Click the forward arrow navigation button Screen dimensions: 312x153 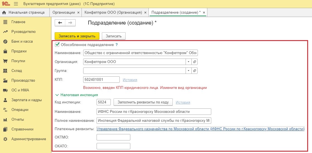[70, 23]
